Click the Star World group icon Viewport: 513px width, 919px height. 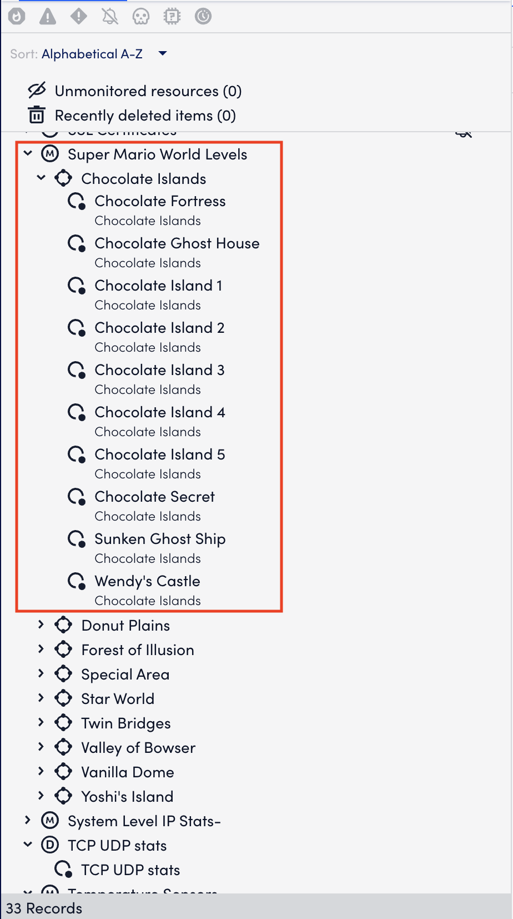(63, 698)
